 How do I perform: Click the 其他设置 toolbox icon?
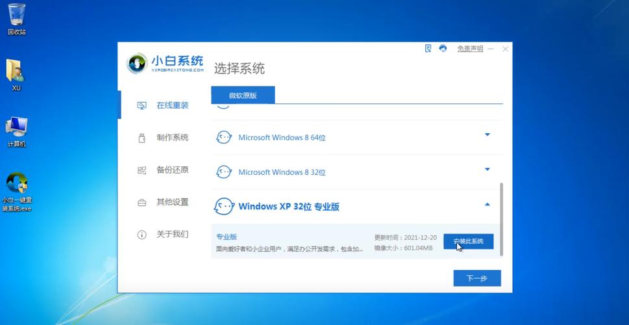tap(142, 202)
